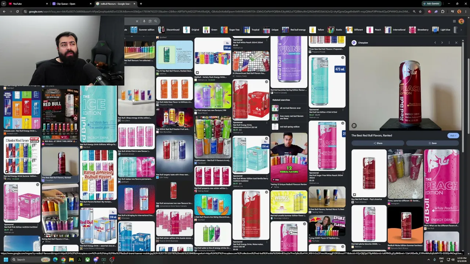
Task: Show previous image in preview panel
Action: tap(435, 43)
